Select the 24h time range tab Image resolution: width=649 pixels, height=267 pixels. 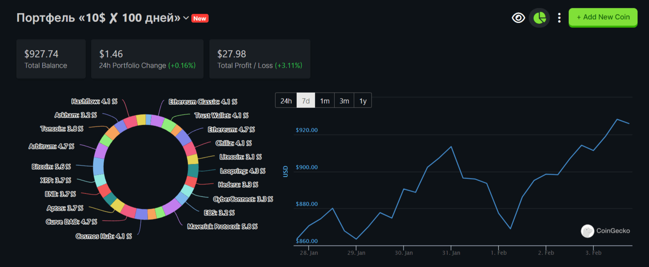(x=286, y=101)
